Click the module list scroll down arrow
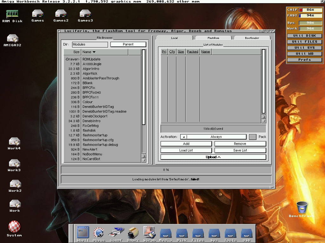This screenshot has height=243, width=325. pyautogui.click(x=264, y=121)
